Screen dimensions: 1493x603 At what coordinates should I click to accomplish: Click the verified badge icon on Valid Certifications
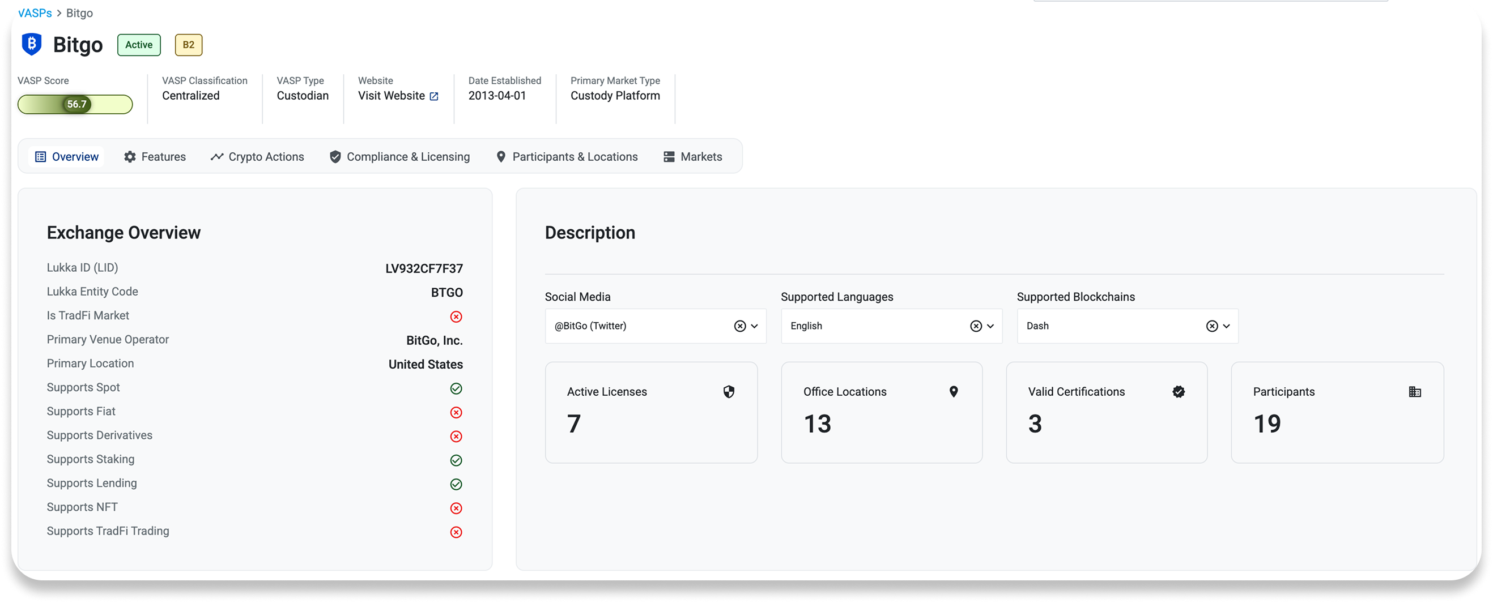pos(1179,392)
